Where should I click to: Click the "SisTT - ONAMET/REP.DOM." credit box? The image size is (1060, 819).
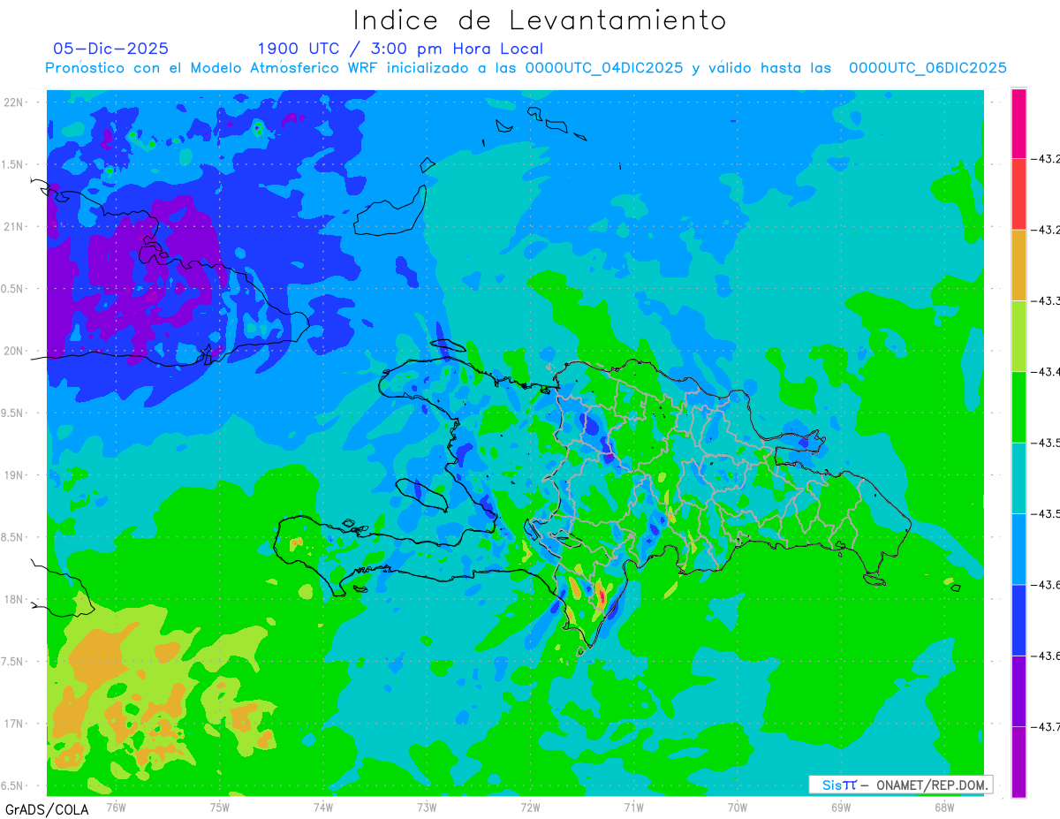coord(900,785)
